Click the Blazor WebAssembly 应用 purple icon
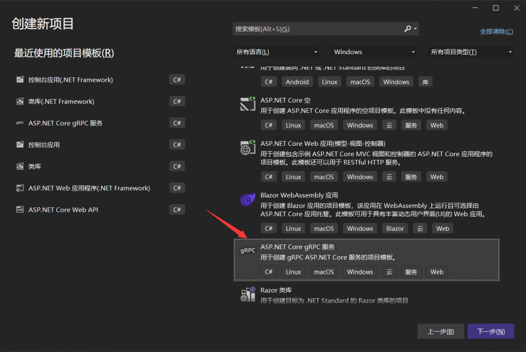Image resolution: width=526 pixels, height=352 pixels. [247, 199]
